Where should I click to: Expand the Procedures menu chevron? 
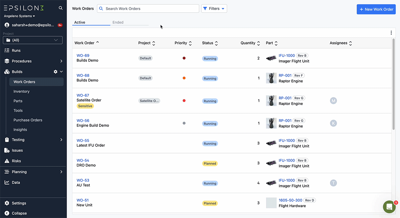pos(61,61)
